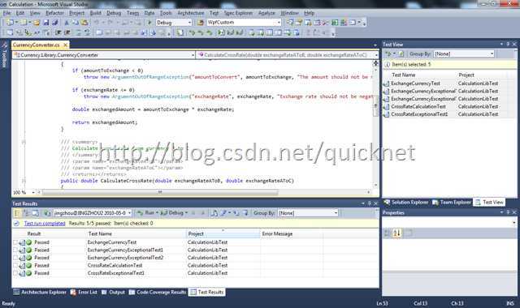Check the ExchangeCurrencyExceptionalTest1 result checkbox
The height and width of the screenshot is (308, 520).
[x=15, y=250]
